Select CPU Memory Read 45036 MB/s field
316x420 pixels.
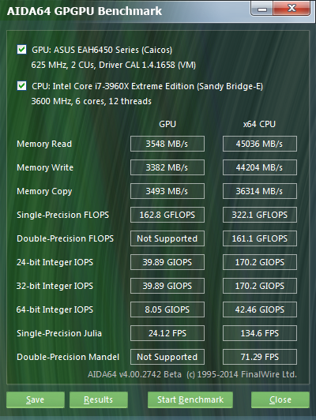(x=260, y=144)
